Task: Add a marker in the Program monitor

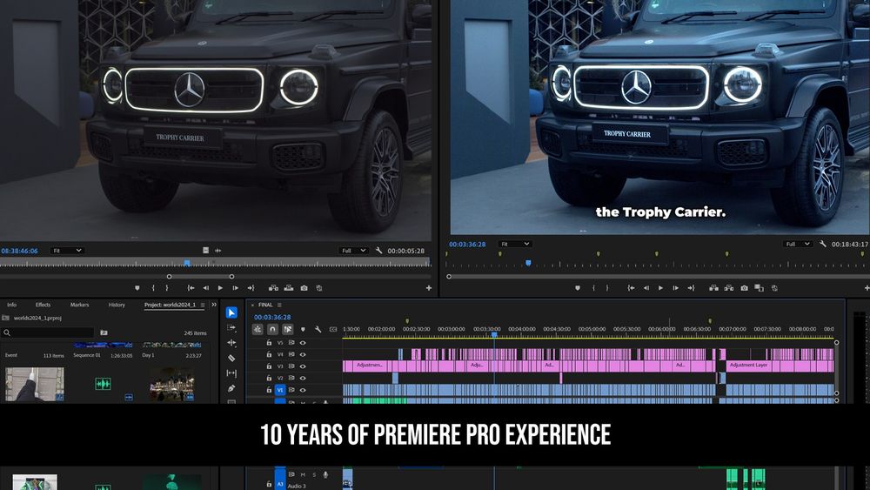Action: tap(578, 288)
